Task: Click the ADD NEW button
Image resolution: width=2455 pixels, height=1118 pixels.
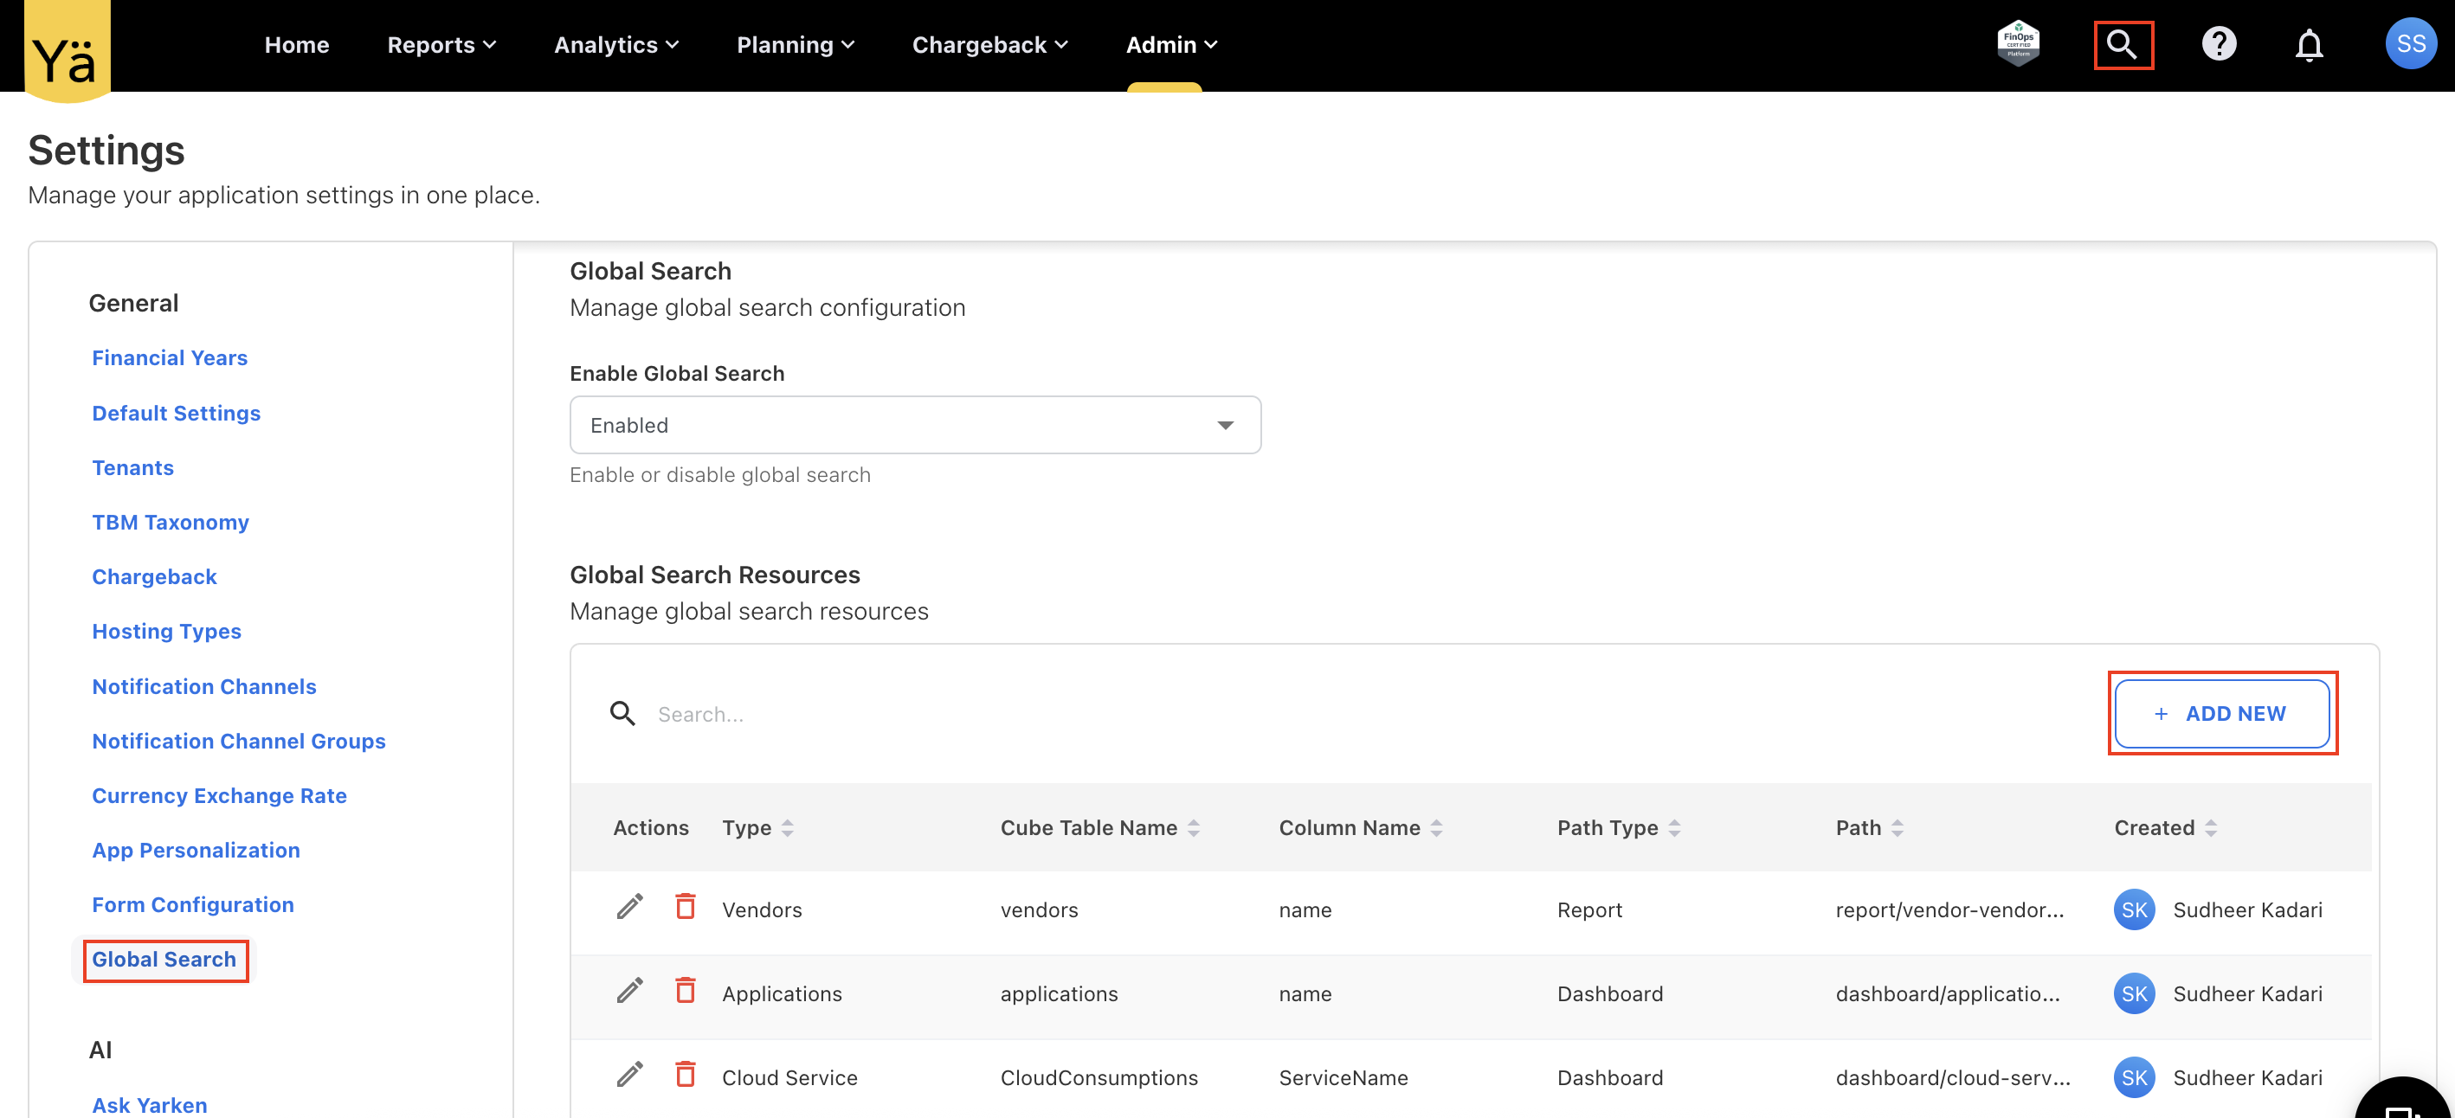Action: tap(2222, 713)
